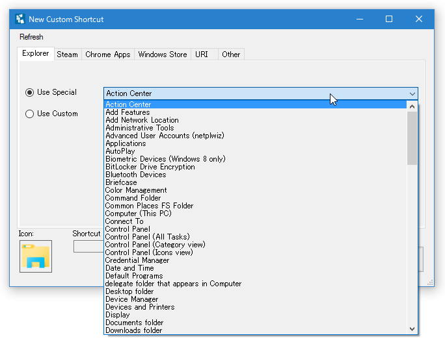The image size is (445, 344).
Task: Choose the plain Control Panel entry
Action: pyautogui.click(x=256, y=229)
